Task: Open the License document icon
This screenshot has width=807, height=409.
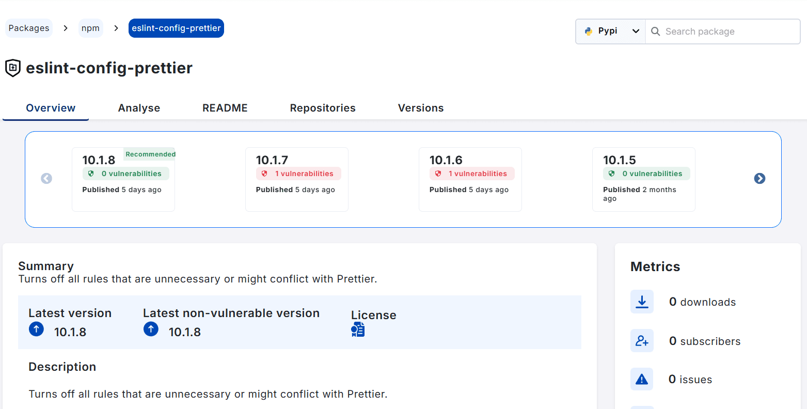Action: [x=358, y=329]
